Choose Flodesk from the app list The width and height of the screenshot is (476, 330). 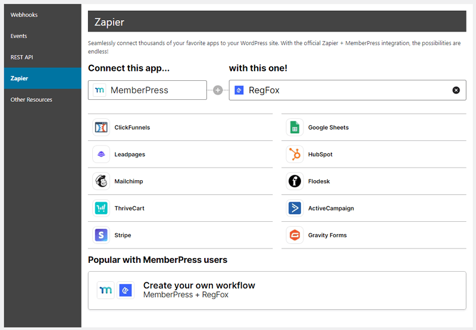pyautogui.click(x=374, y=181)
